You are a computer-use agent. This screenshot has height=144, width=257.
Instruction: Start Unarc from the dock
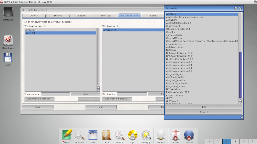point(106,135)
